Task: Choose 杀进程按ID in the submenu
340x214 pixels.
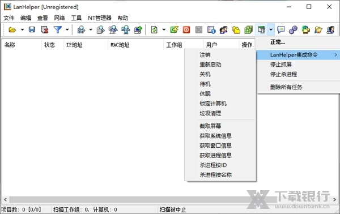Action: tap(220, 165)
